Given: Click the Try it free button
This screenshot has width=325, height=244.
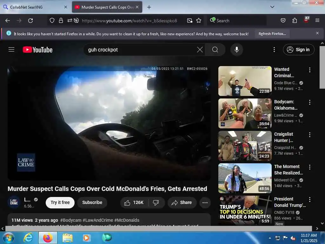Looking at the screenshot, I should coord(60,202).
